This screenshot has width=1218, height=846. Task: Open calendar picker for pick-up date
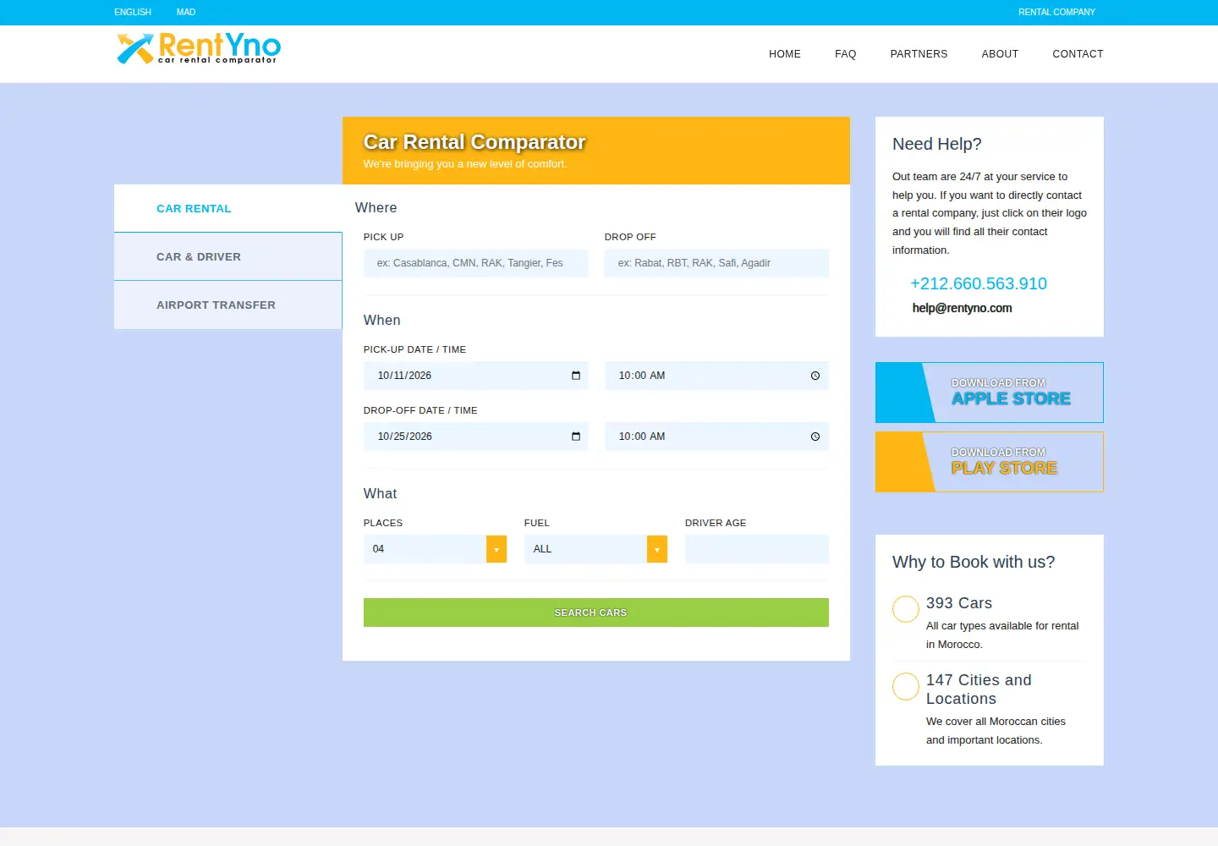[576, 376]
